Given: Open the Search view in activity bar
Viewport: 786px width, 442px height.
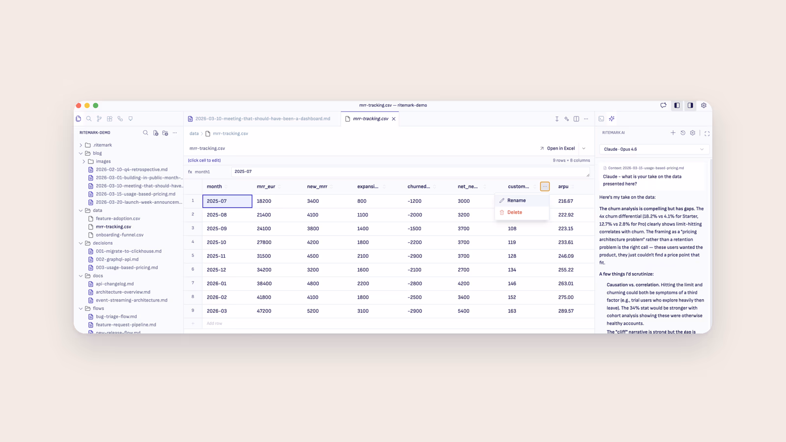Looking at the screenshot, I should pos(89,119).
